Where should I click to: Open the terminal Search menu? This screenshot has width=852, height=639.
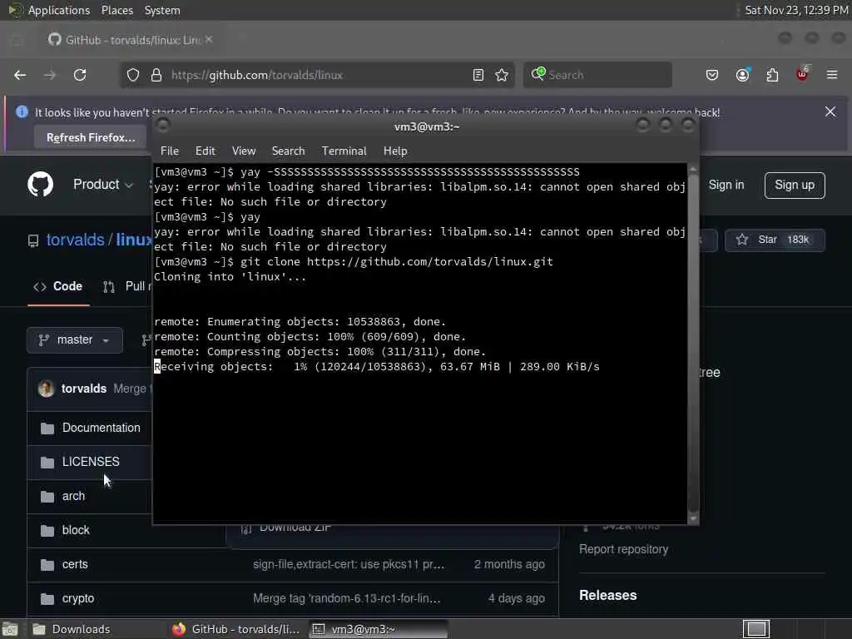[288, 151]
